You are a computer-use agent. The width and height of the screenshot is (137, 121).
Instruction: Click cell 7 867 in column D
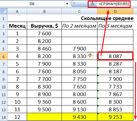pos(115,94)
